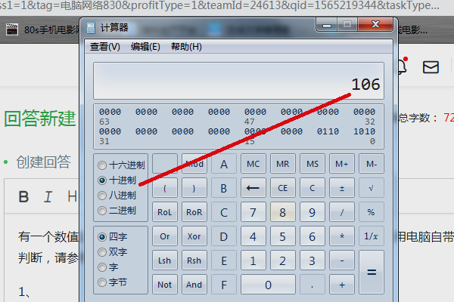Click the calculator icon in the title bar

coord(91,28)
